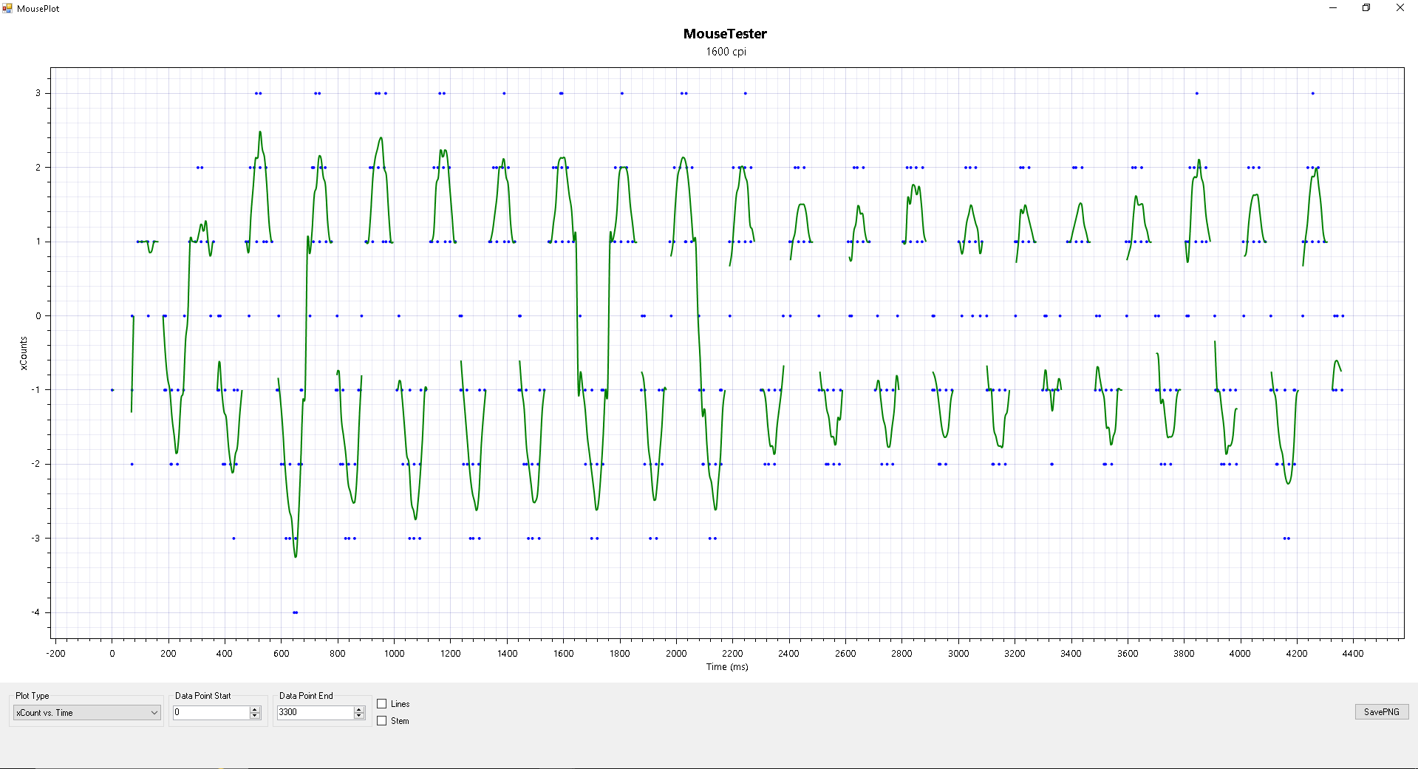1418x769 pixels.
Task: Click the SavePNG button
Action: click(1381, 712)
